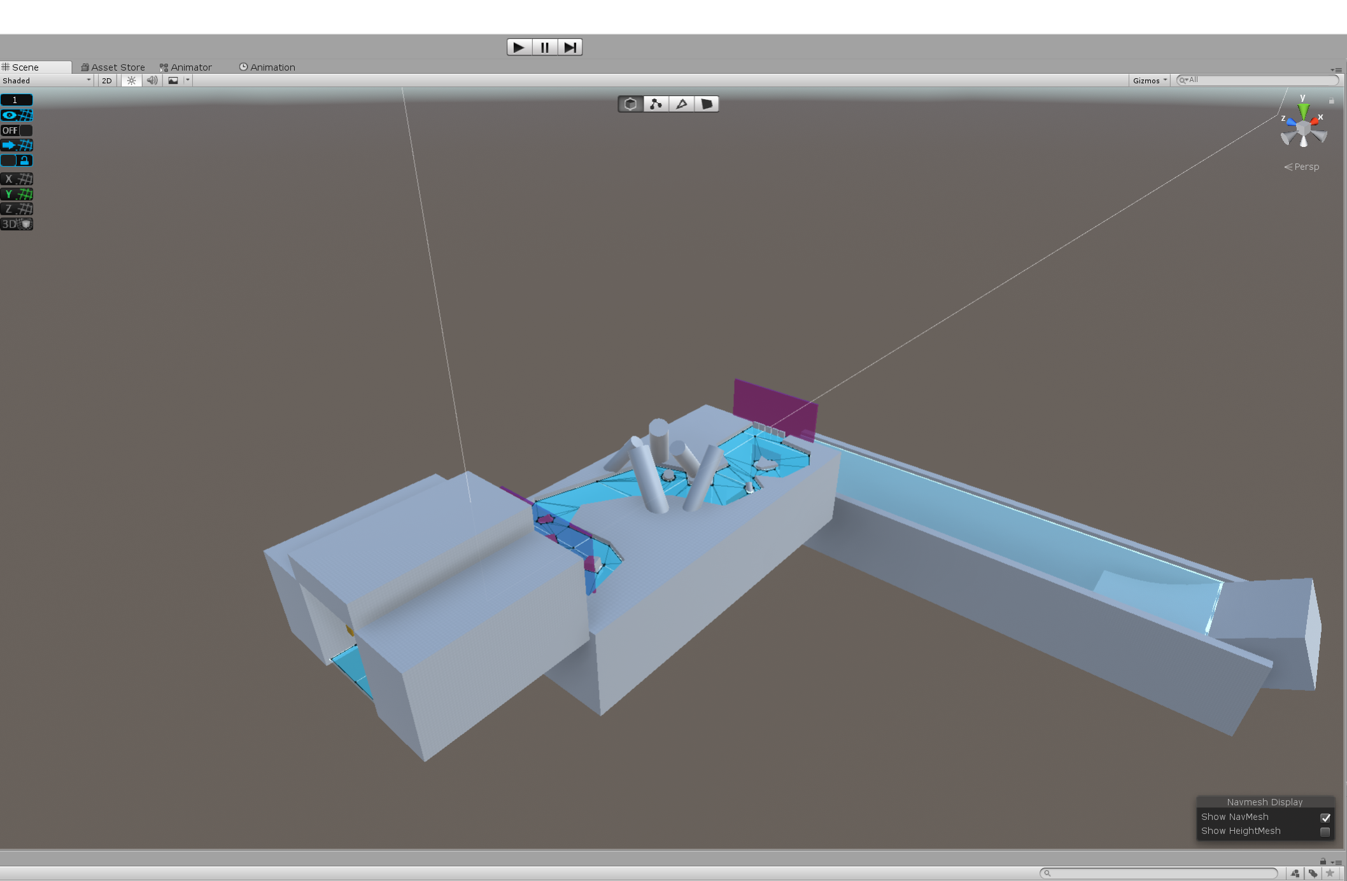Viewport: 1347px width, 881px height.
Task: Toggle the 2D view button
Action: 107,80
